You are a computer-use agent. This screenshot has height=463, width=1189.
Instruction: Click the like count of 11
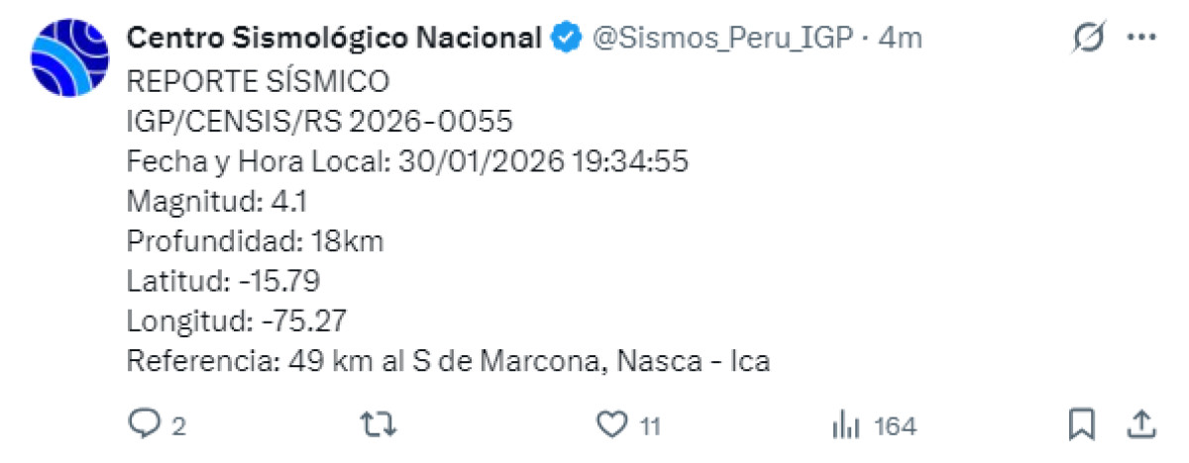(x=650, y=426)
